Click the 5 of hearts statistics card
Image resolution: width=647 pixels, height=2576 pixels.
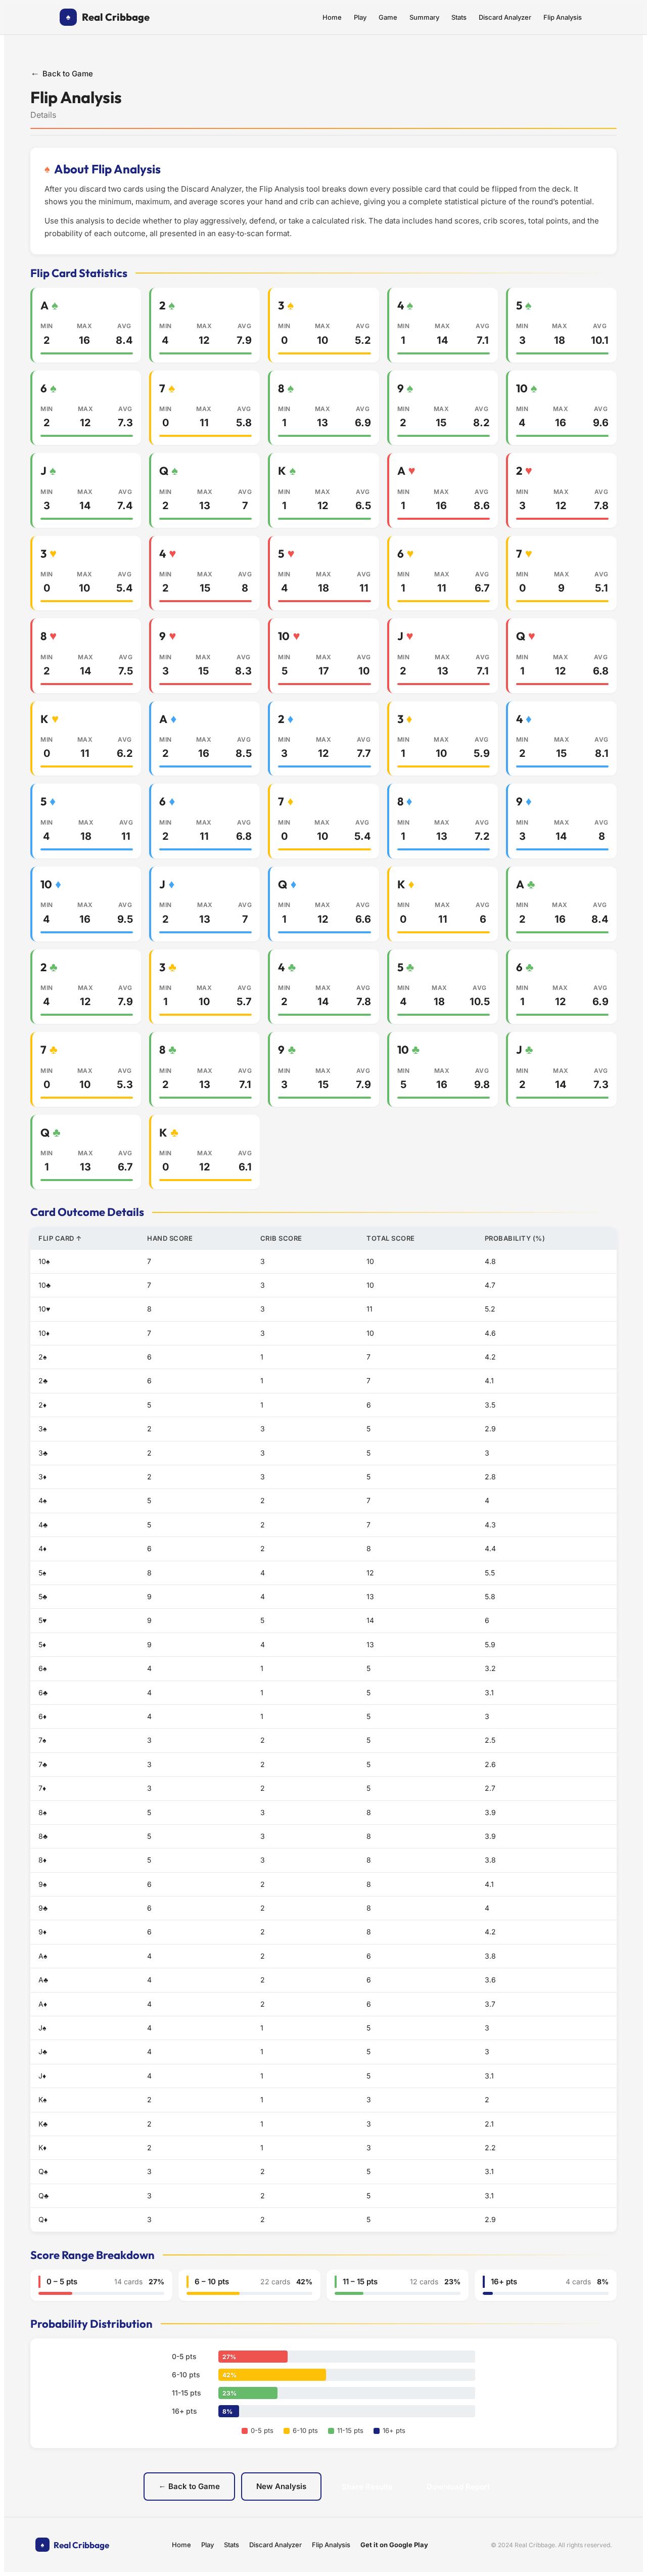[x=324, y=573]
